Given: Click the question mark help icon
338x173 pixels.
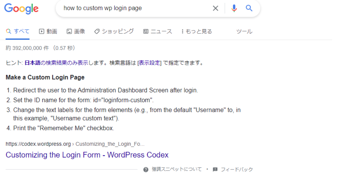Looking at the screenshot, I should tap(146, 169).
